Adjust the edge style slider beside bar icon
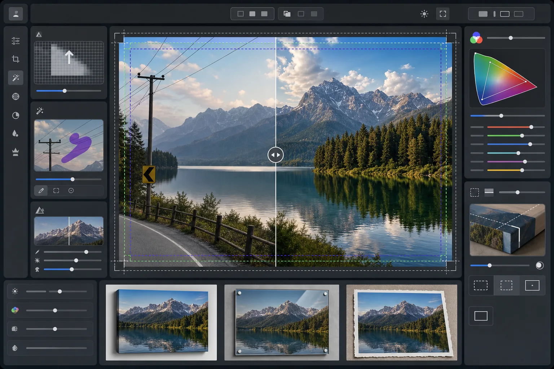Screen dimensions: 554x369 (x=522, y=192)
